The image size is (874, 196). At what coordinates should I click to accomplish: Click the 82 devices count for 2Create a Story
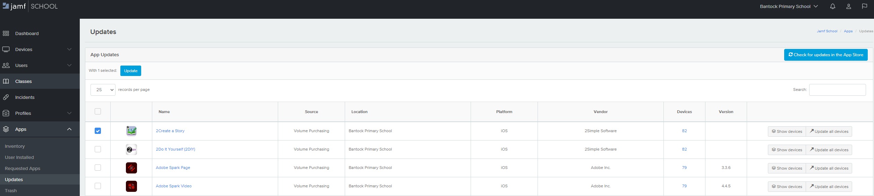pos(684,131)
